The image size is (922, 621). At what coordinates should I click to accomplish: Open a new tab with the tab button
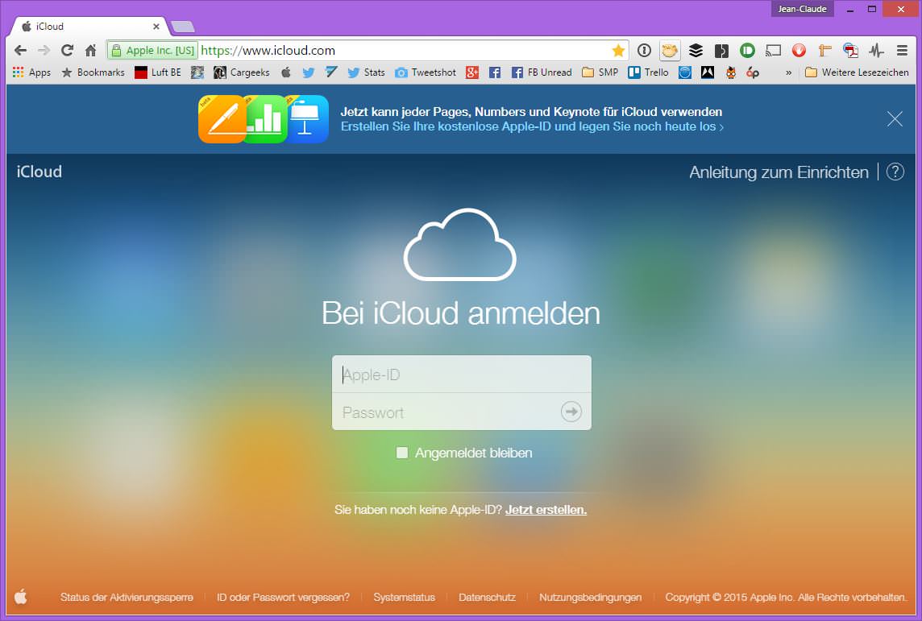(x=182, y=27)
